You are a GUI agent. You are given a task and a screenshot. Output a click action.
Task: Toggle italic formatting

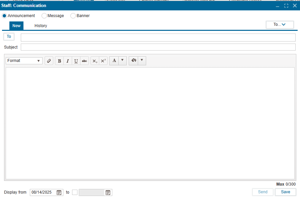pos(68,61)
